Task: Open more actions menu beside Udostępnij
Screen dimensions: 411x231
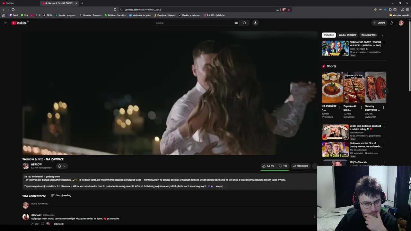Action: 315,166
